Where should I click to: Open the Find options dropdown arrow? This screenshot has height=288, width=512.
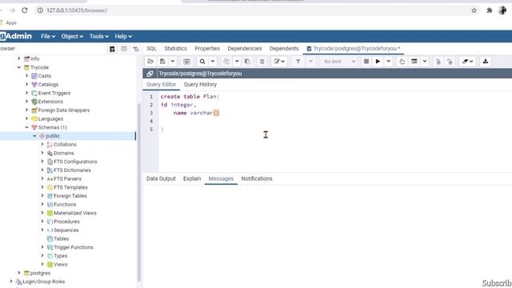(x=213, y=62)
